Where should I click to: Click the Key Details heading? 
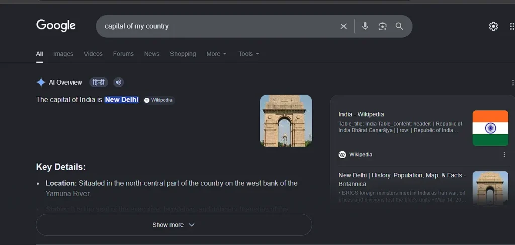pos(61,167)
